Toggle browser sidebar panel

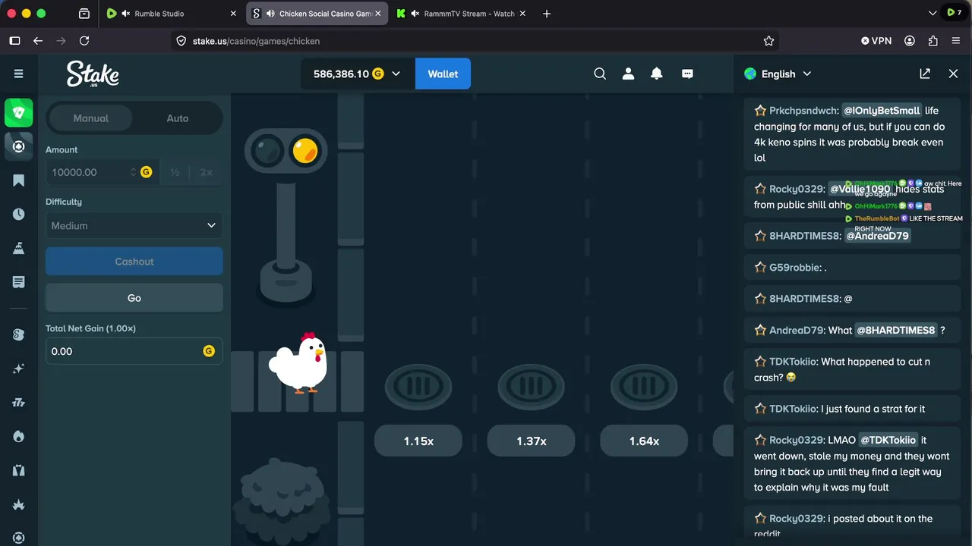[x=14, y=41]
